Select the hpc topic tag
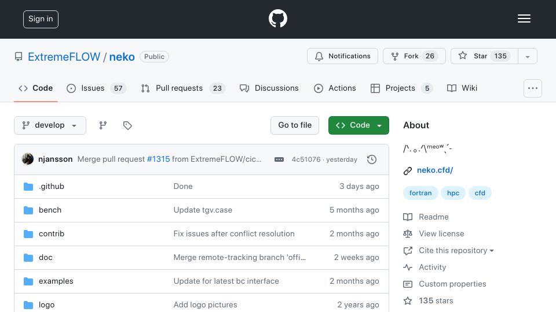The height and width of the screenshot is (312, 556). coord(453,193)
